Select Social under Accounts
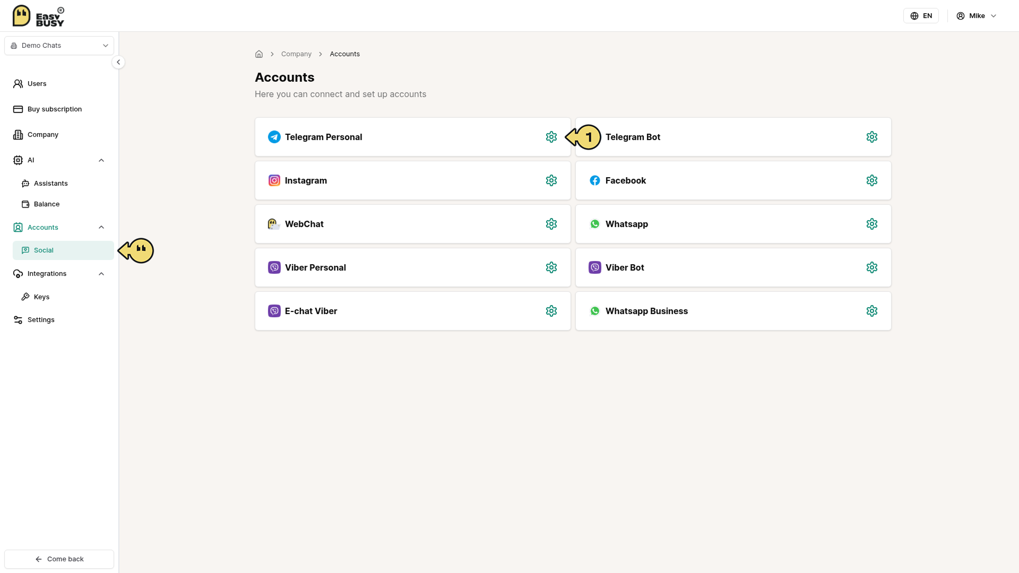This screenshot has width=1019, height=573. [63, 250]
